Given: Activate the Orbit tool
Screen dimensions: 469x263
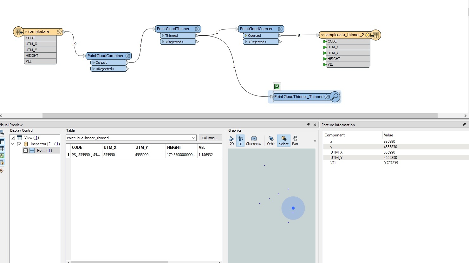Looking at the screenshot, I should tap(271, 141).
